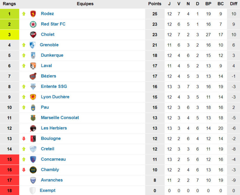Viewport: 240px width, 195px height.
Task: Click the green up arrow beside Rodez
Action: click(24, 14)
